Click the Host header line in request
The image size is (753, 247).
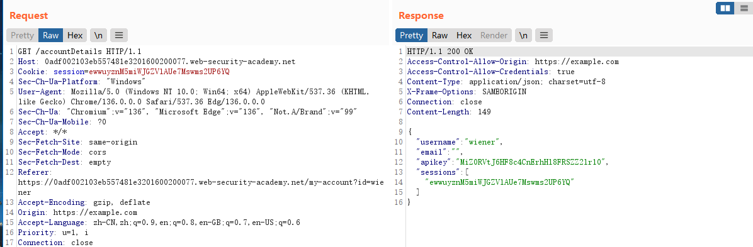tap(157, 62)
